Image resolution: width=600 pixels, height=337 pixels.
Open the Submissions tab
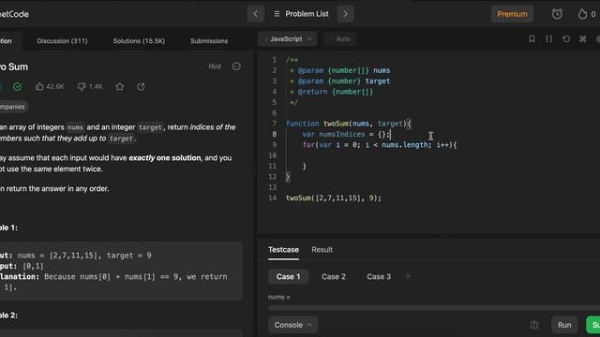(x=209, y=41)
